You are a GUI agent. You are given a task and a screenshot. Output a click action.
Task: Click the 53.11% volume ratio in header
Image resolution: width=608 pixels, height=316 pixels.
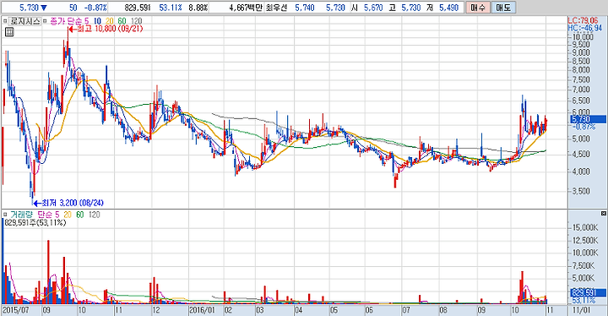tap(171, 8)
